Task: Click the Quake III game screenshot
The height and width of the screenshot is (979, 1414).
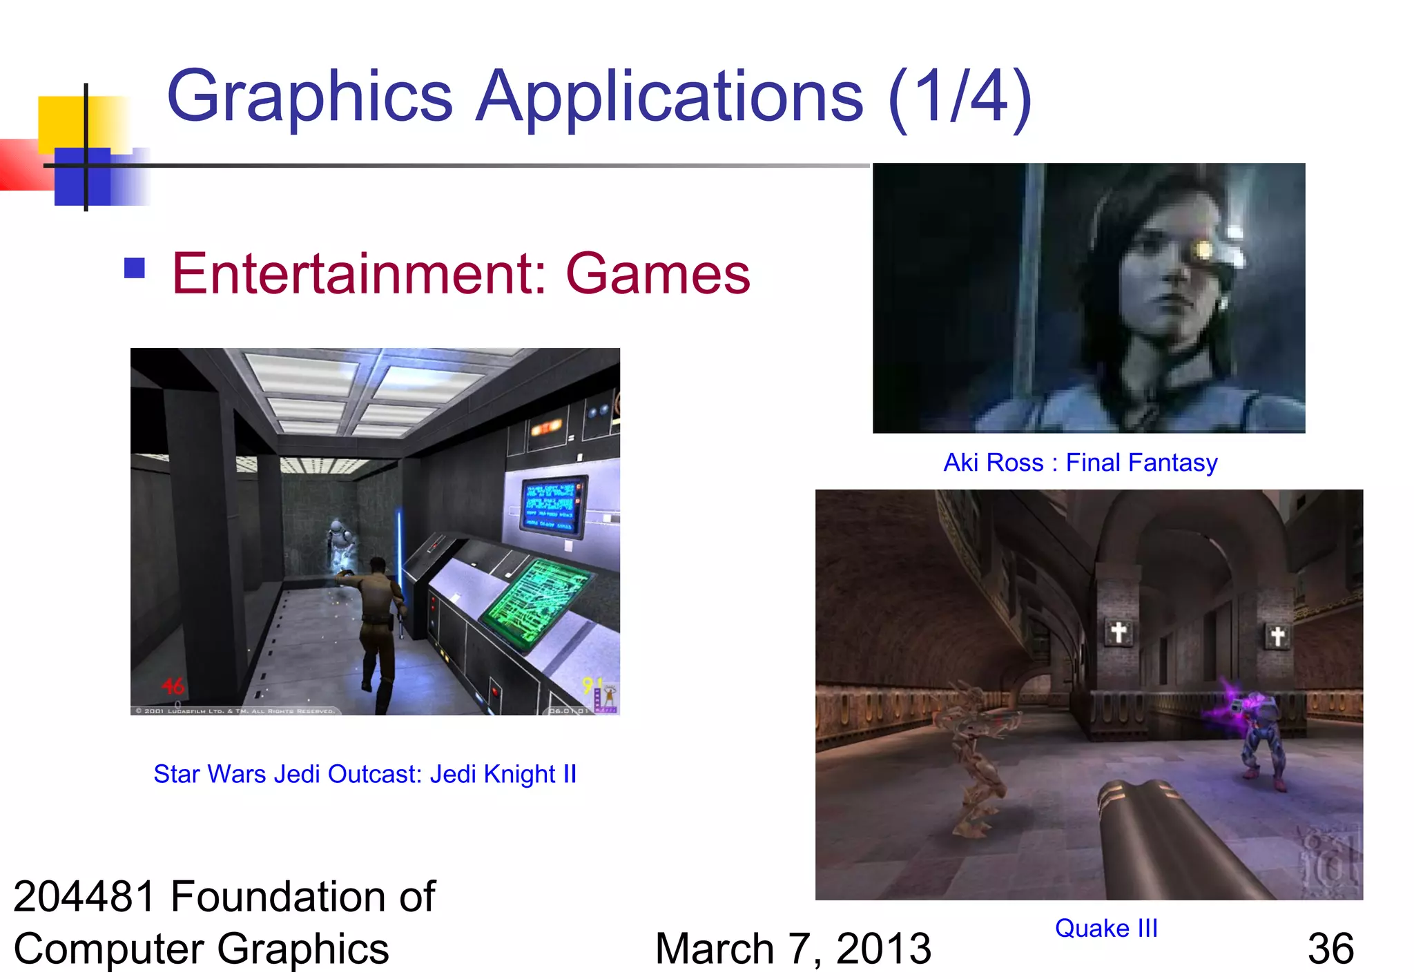Action: (1089, 695)
